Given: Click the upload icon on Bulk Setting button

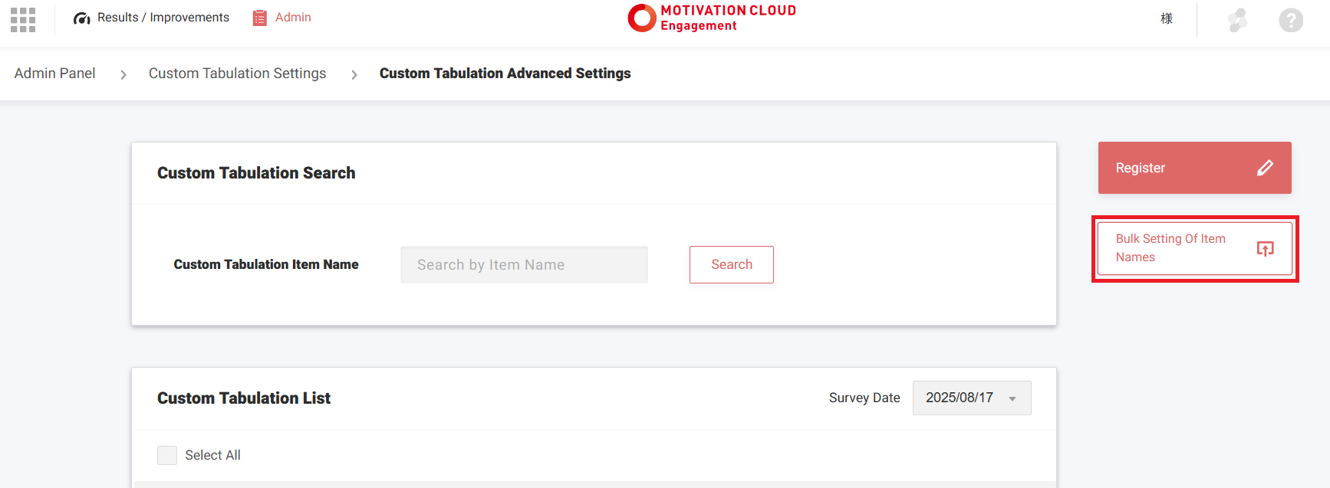Looking at the screenshot, I should click(x=1265, y=248).
